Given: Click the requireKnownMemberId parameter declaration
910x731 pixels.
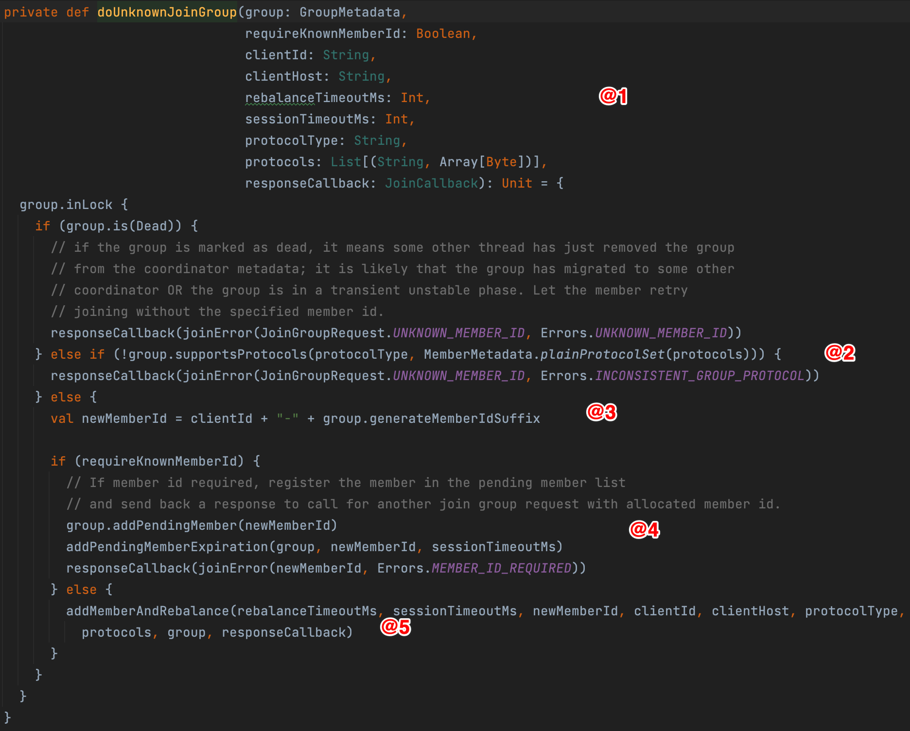Looking at the screenshot, I should (x=361, y=34).
